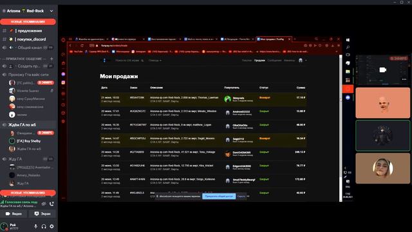Expand the Помощь dropdown in the FunPay header

(155, 61)
